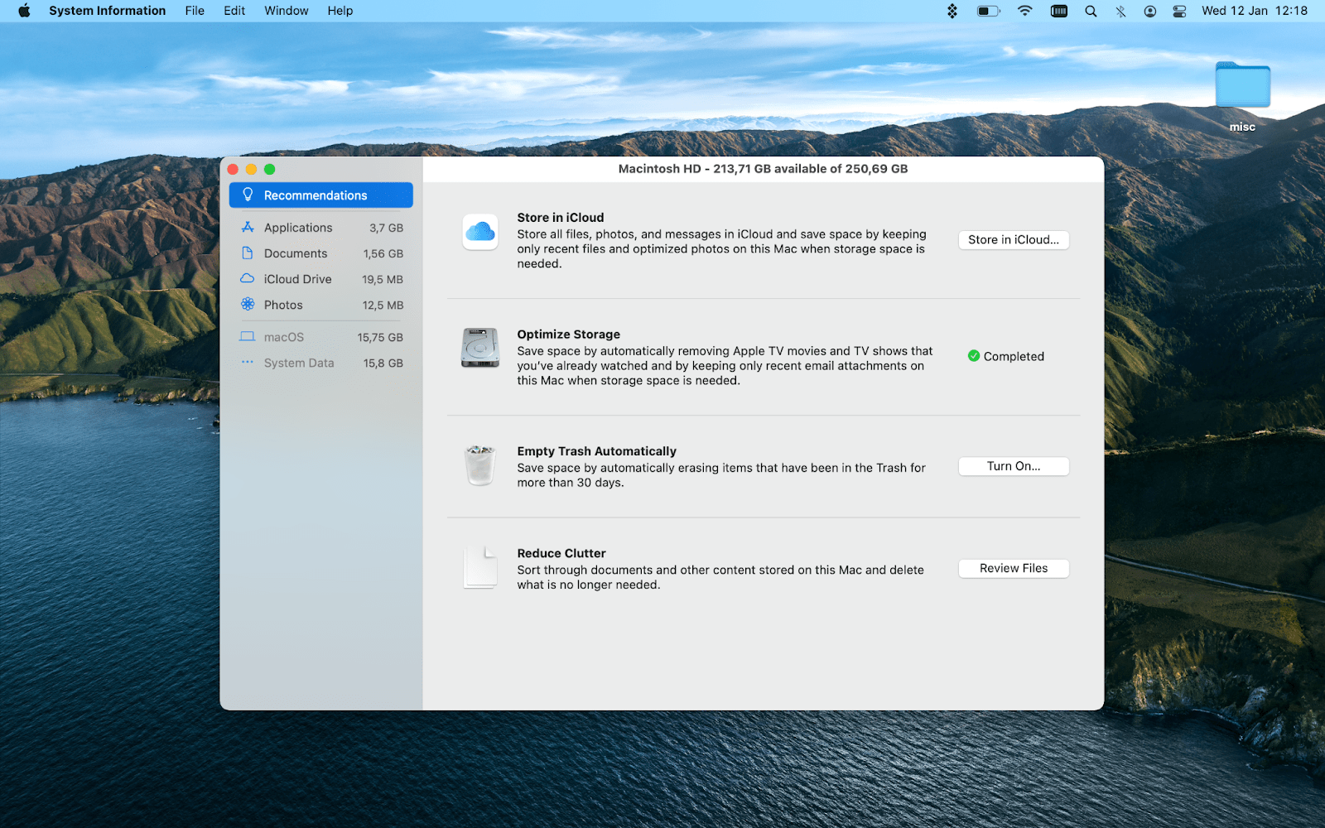Open the misc folder on the desktop
The width and height of the screenshot is (1325, 828).
click(1241, 85)
